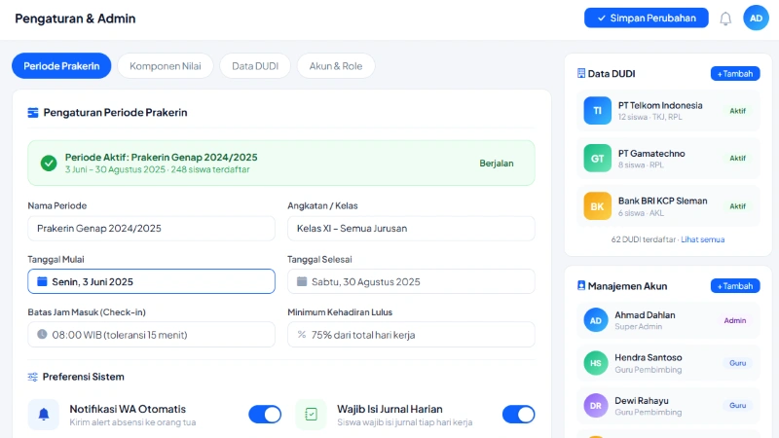
Task: Click Tambah button in Data DUDI panel
Action: pyautogui.click(x=735, y=74)
